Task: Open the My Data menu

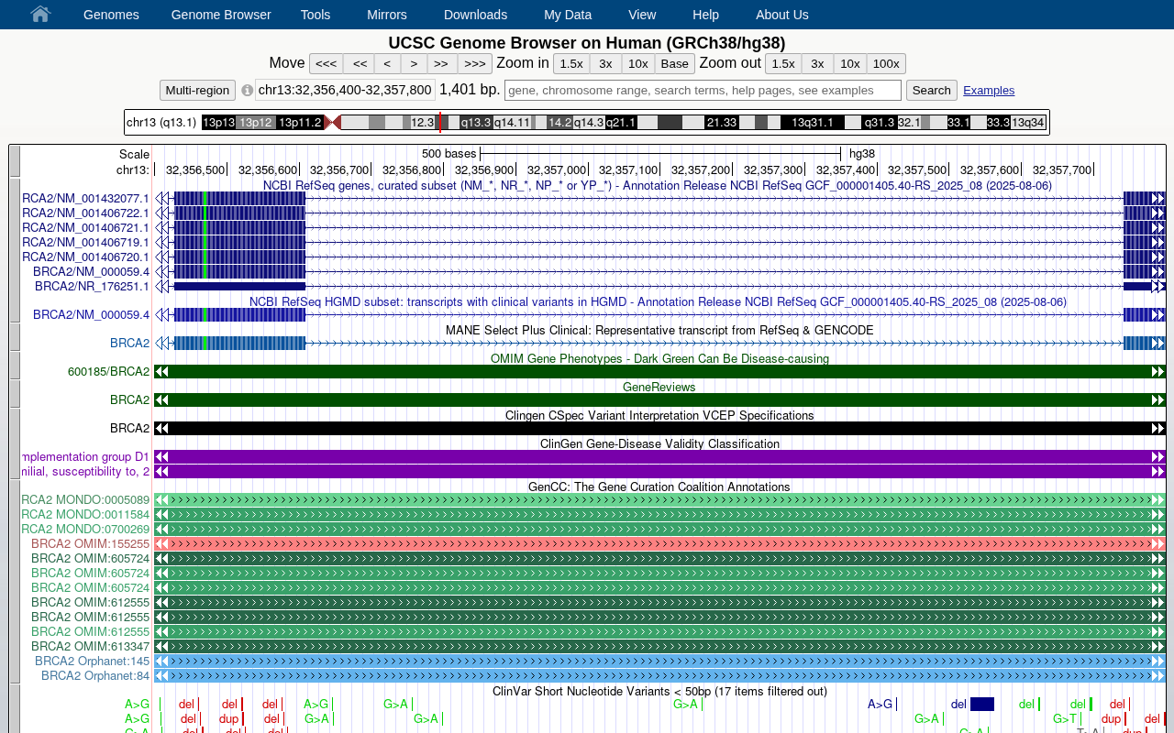Action: point(568,15)
